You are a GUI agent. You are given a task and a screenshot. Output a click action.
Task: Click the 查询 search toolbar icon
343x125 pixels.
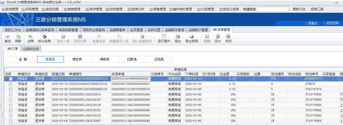point(8,39)
